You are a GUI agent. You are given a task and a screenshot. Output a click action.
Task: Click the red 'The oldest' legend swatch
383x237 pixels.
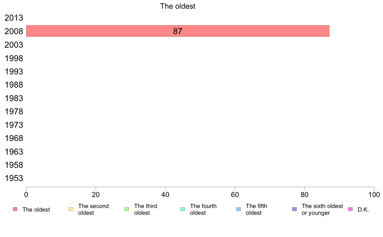(x=15, y=209)
